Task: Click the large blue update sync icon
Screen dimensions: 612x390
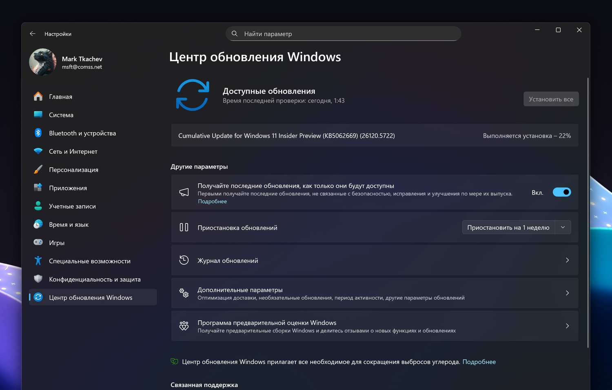Action: click(193, 95)
